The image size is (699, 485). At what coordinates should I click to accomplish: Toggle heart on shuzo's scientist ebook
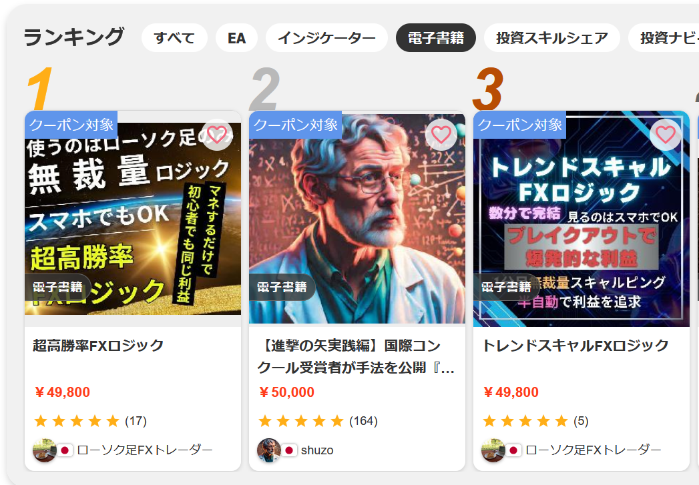441,135
